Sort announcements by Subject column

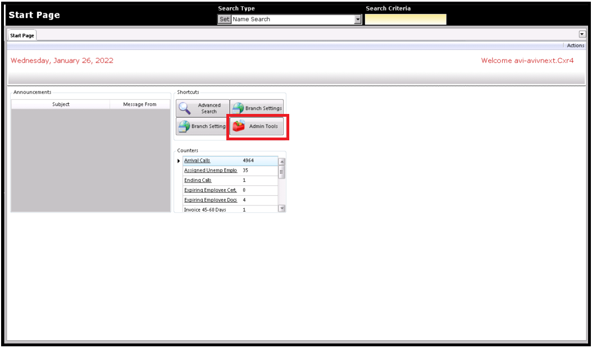61,104
